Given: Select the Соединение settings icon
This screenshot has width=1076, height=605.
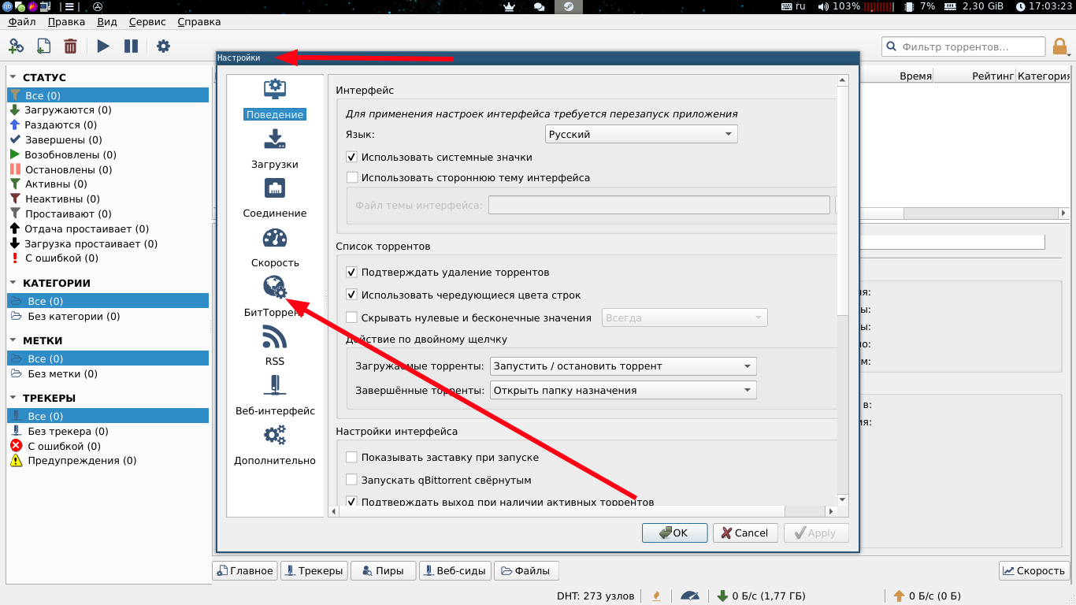Looking at the screenshot, I should 275,188.
